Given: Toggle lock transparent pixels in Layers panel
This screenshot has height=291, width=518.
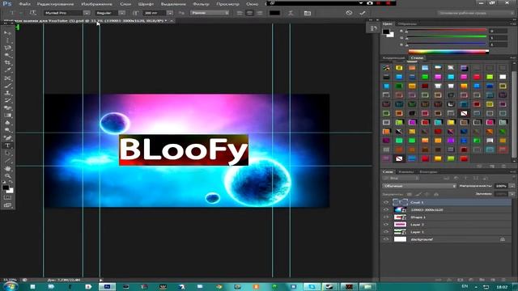Looking at the screenshot, I should 410,194.
